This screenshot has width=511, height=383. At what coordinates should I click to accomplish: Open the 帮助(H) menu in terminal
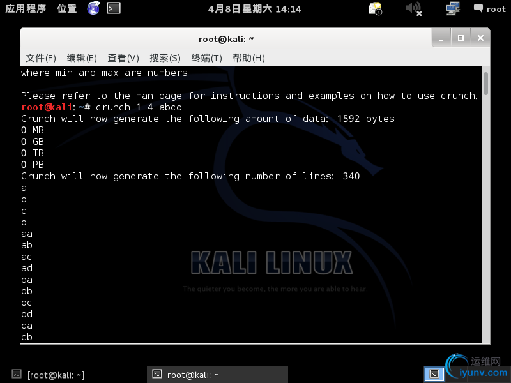click(248, 58)
